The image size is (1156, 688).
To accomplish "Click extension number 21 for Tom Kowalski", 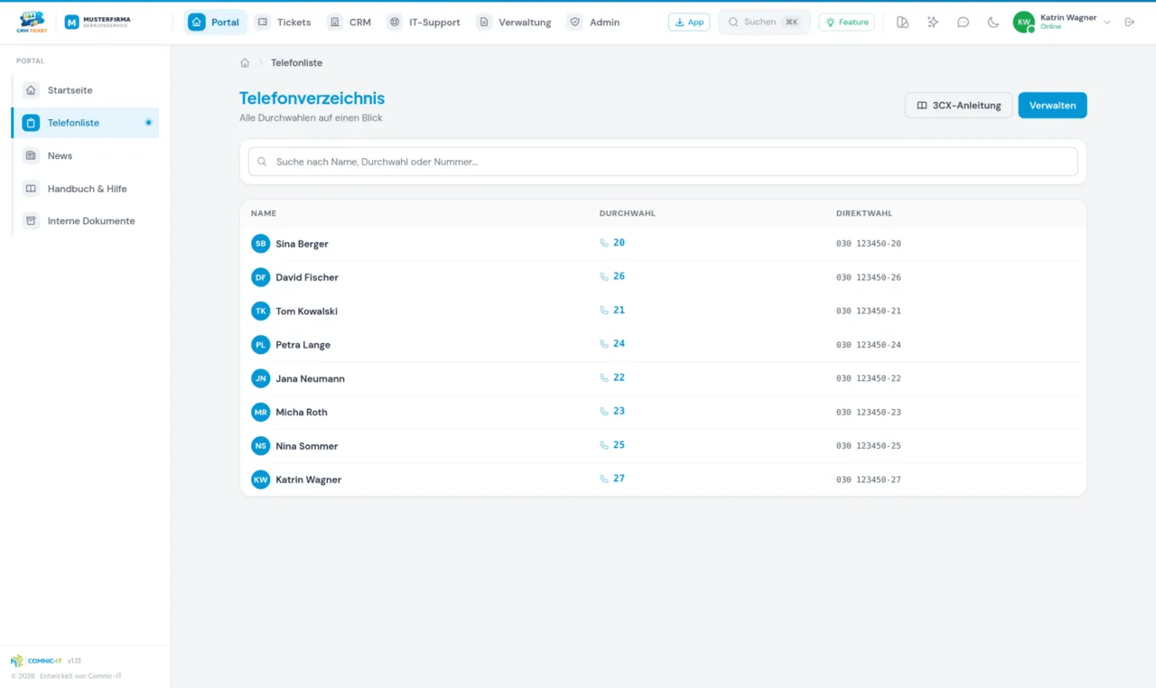I will (619, 310).
